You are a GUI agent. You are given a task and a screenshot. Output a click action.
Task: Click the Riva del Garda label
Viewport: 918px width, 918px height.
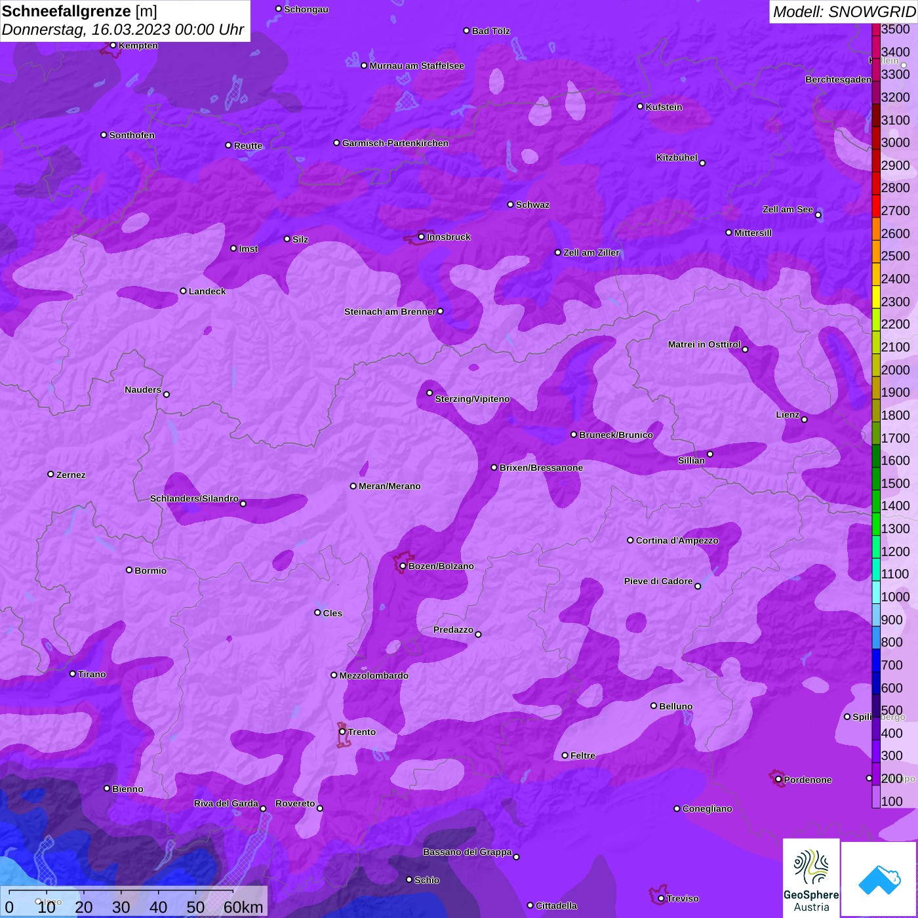226,803
